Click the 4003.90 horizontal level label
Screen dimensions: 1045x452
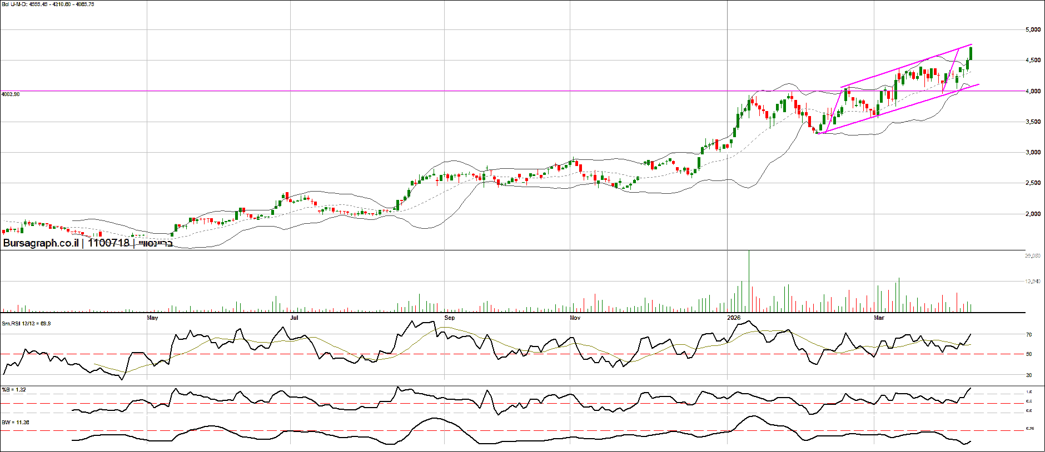click(x=11, y=94)
